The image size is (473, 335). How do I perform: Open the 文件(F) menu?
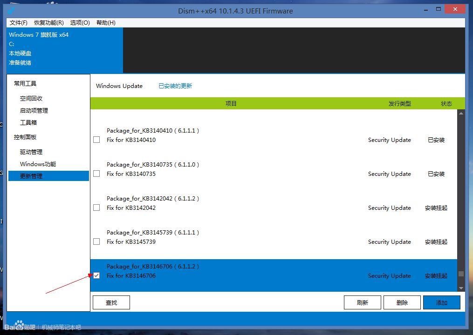pos(18,23)
